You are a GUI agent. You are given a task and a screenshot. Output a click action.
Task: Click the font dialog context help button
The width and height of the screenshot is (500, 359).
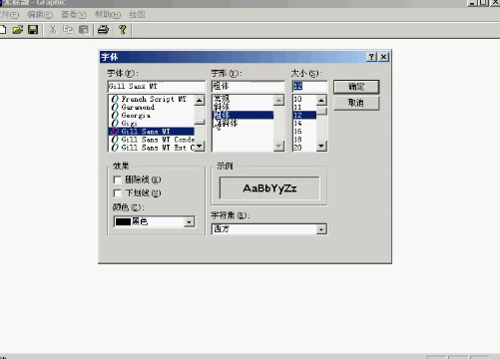coord(371,57)
